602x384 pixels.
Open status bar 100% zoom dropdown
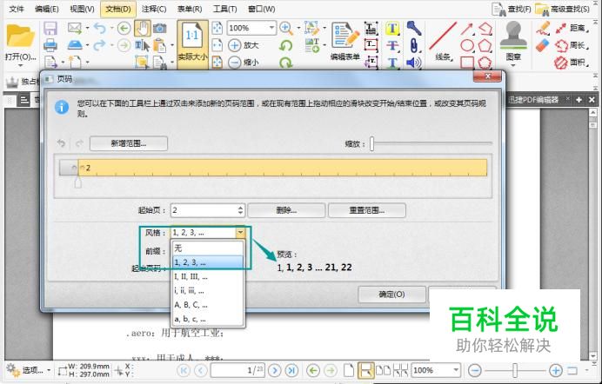point(456,370)
